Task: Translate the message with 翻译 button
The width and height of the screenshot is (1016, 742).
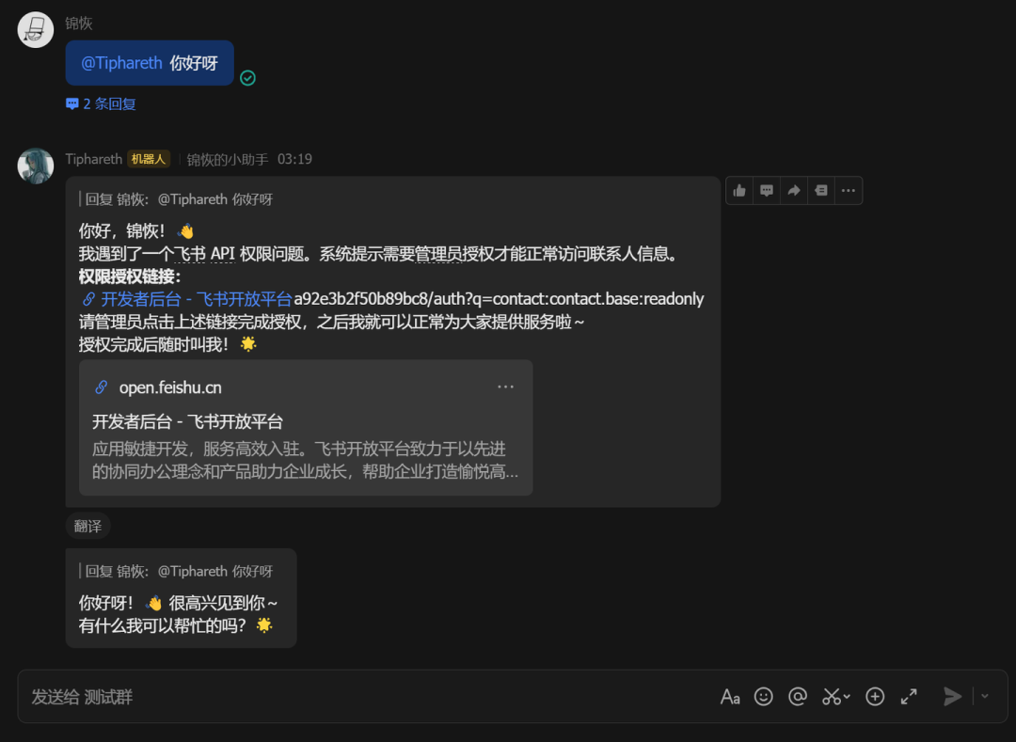Action: pyautogui.click(x=87, y=527)
